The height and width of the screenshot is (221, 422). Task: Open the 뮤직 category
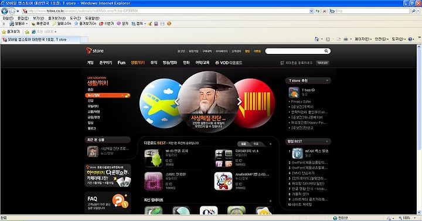(154, 63)
